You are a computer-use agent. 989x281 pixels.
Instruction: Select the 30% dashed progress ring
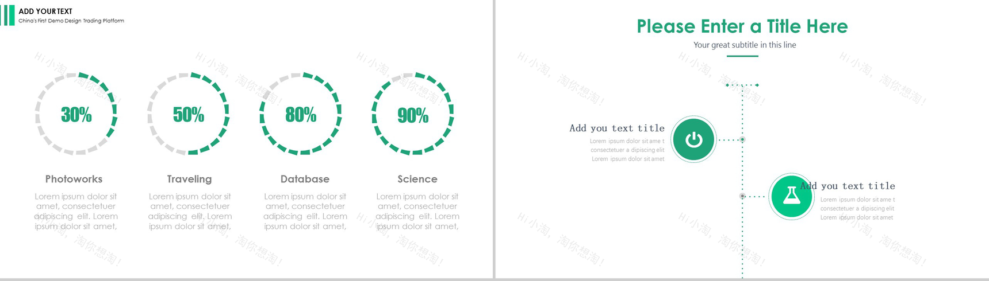(x=76, y=114)
